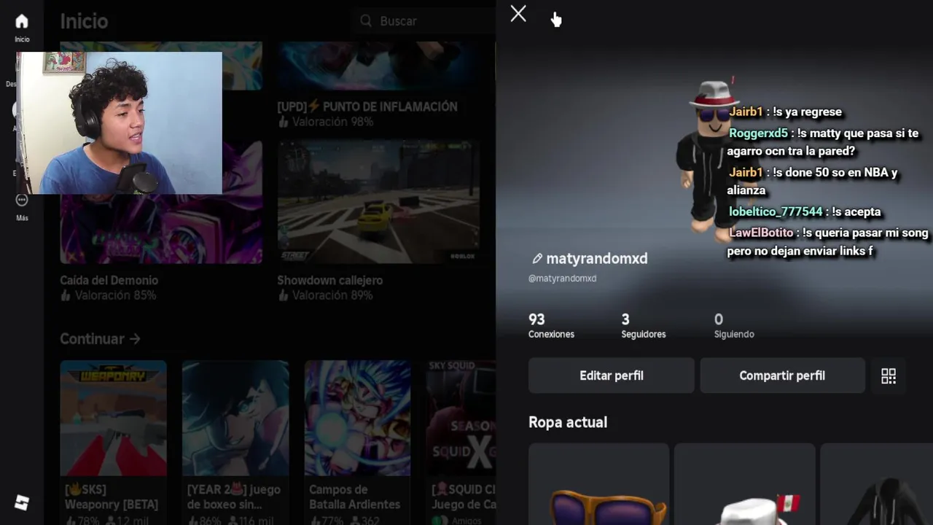Image resolution: width=933 pixels, height=525 pixels.
Task: Open the QR code icon button
Action: click(889, 376)
